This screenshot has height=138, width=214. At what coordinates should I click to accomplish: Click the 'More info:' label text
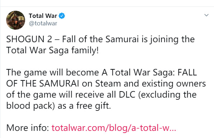point(28,128)
